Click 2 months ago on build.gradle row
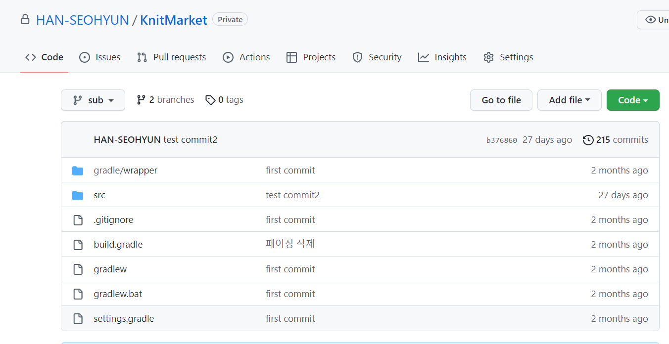Screen dimensions: 669x344 tap(620, 245)
